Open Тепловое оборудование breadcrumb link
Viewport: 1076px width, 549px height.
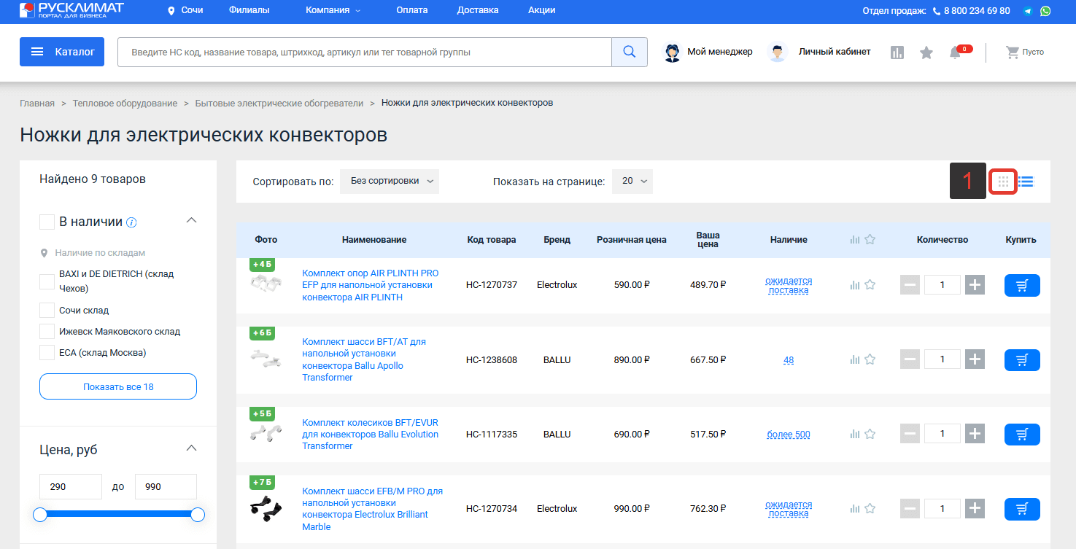[x=125, y=103]
